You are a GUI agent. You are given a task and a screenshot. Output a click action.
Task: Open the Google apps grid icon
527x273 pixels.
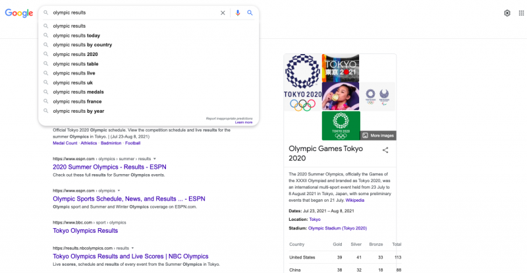tap(521, 13)
